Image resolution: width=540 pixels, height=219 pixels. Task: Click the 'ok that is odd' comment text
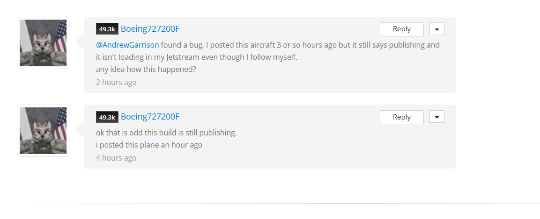(166, 133)
